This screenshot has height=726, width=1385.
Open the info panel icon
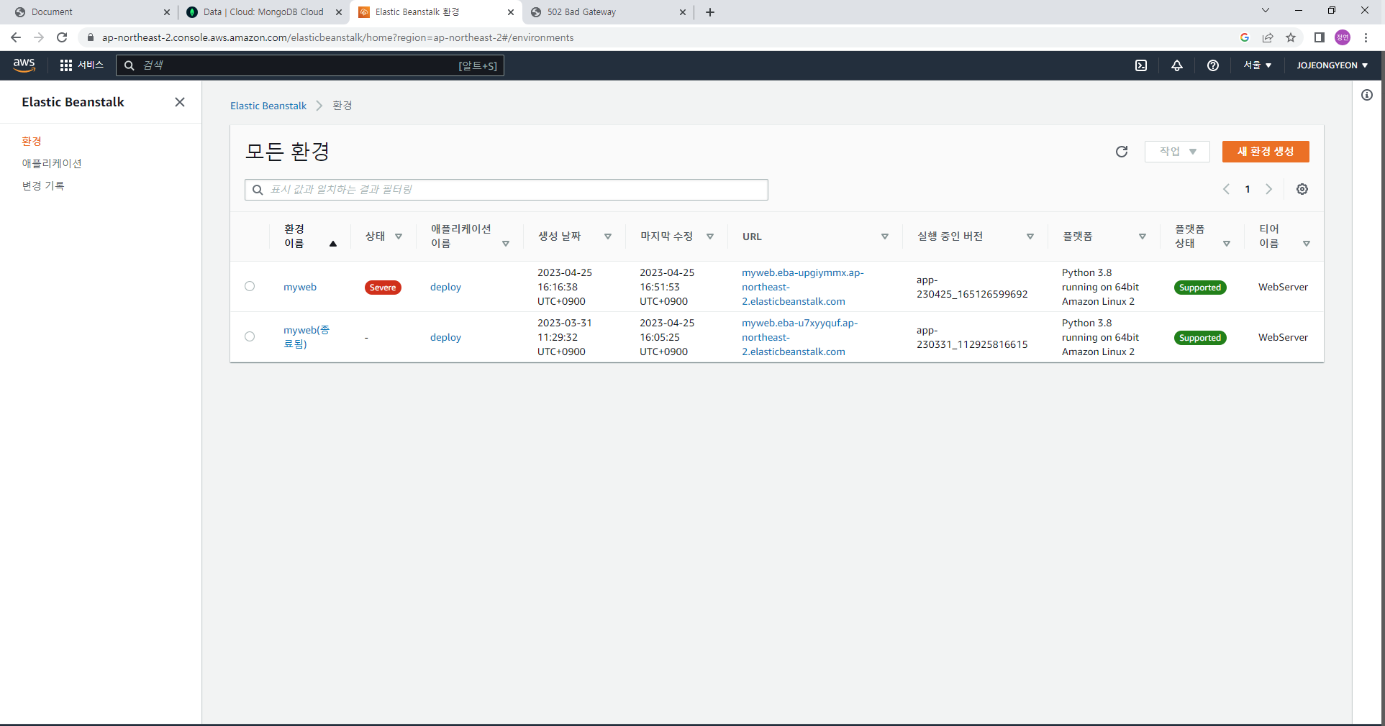1367,95
